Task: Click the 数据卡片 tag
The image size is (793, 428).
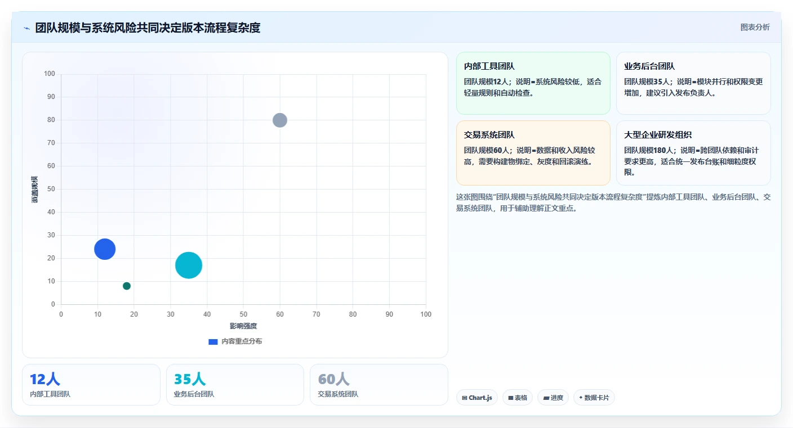Action: click(x=594, y=398)
